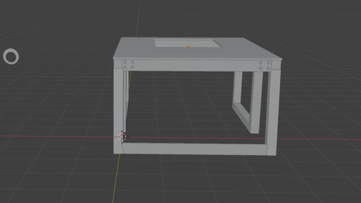Click the orange origin point on tabletop
The height and width of the screenshot is (203, 361).
tap(188, 47)
